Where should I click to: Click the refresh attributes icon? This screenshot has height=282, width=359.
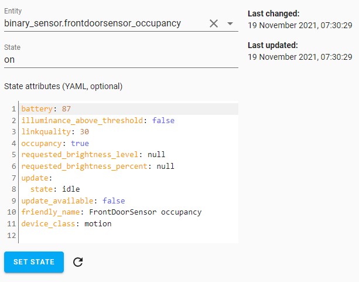(x=78, y=262)
